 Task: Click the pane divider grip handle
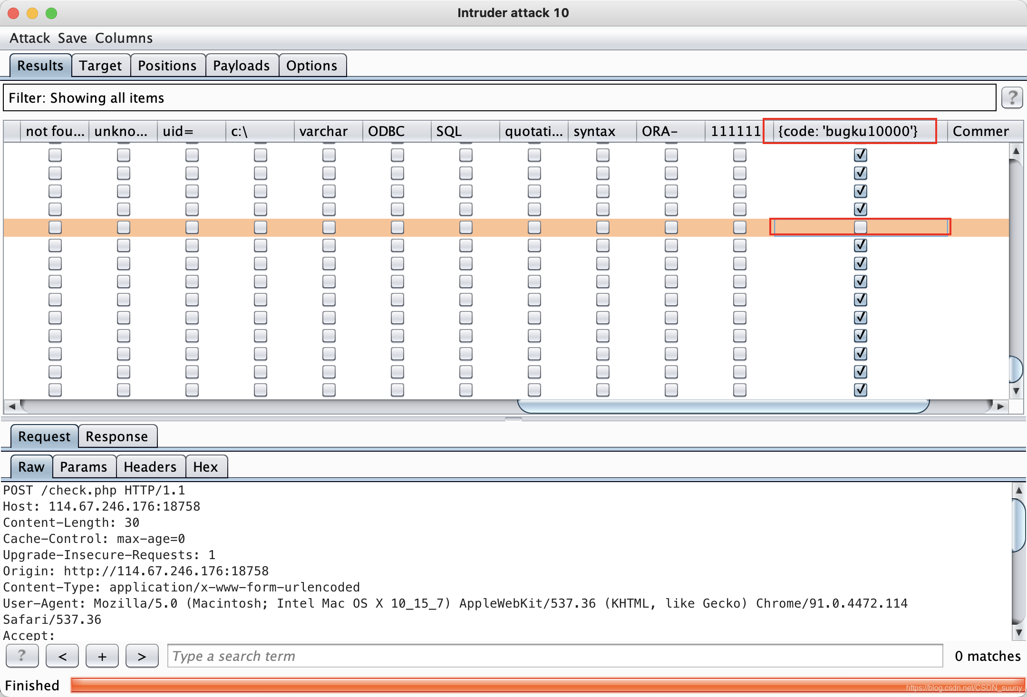pyautogui.click(x=513, y=419)
